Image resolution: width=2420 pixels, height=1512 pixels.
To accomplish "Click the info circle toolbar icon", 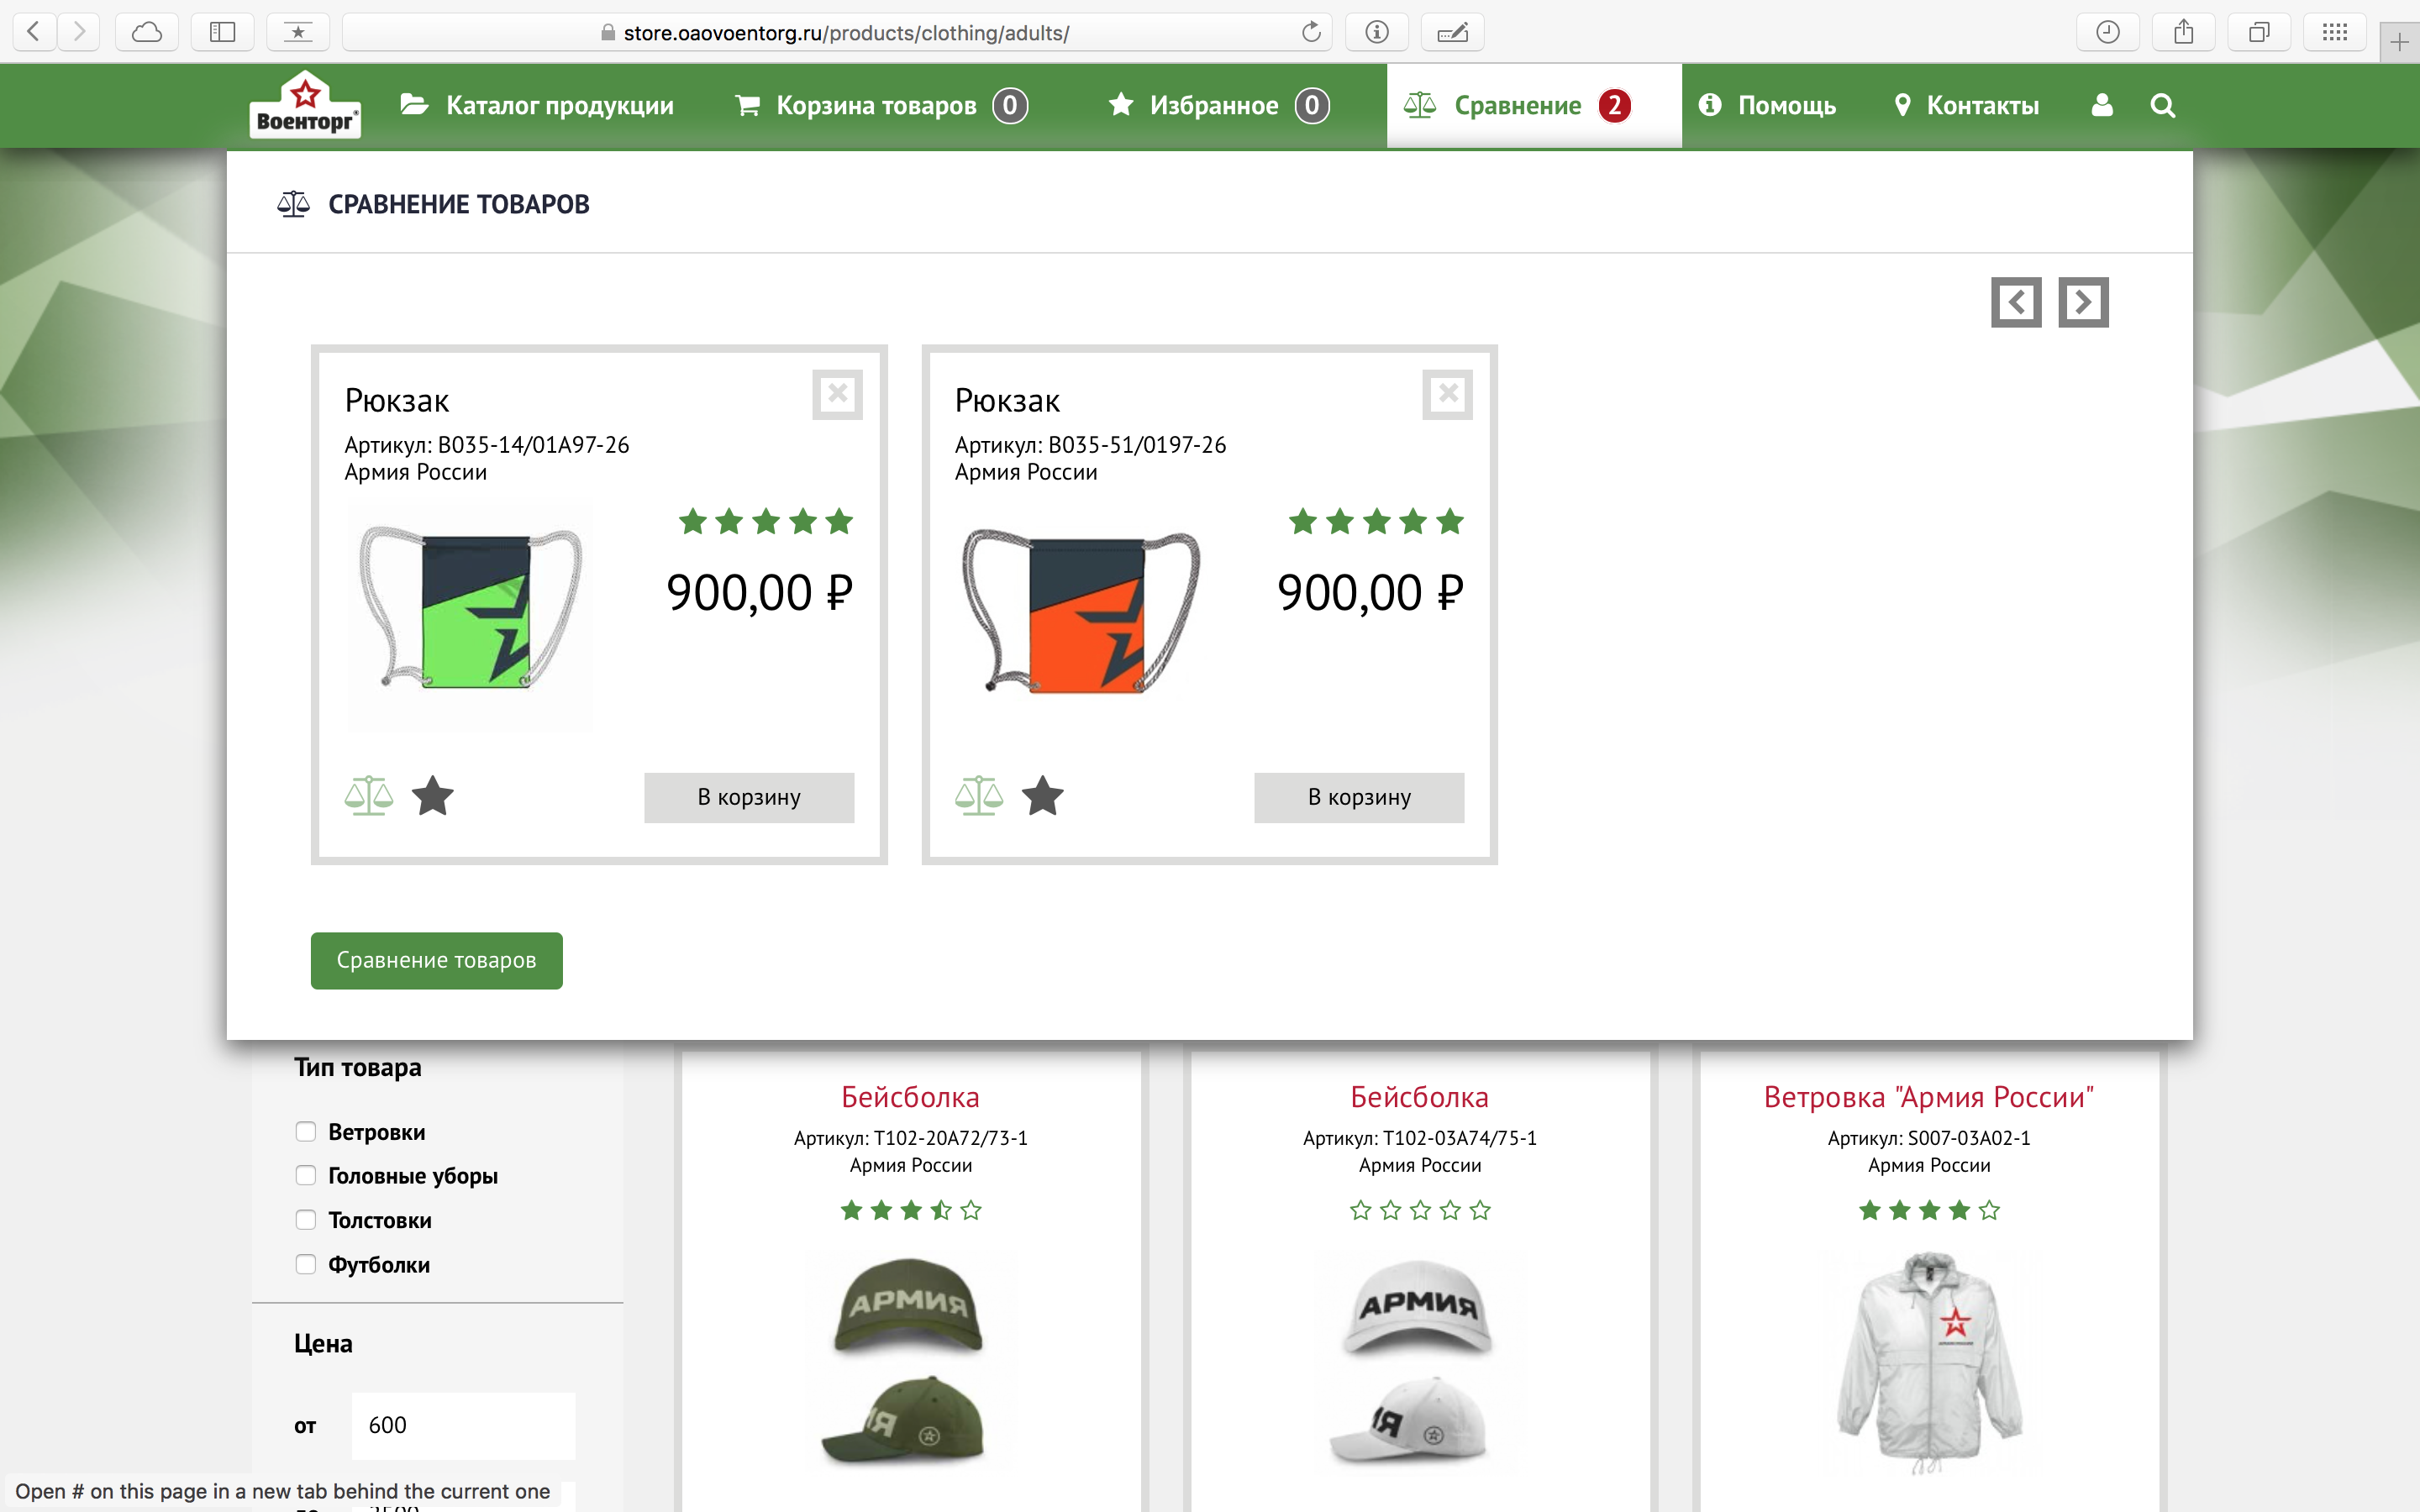I will pyautogui.click(x=1377, y=32).
